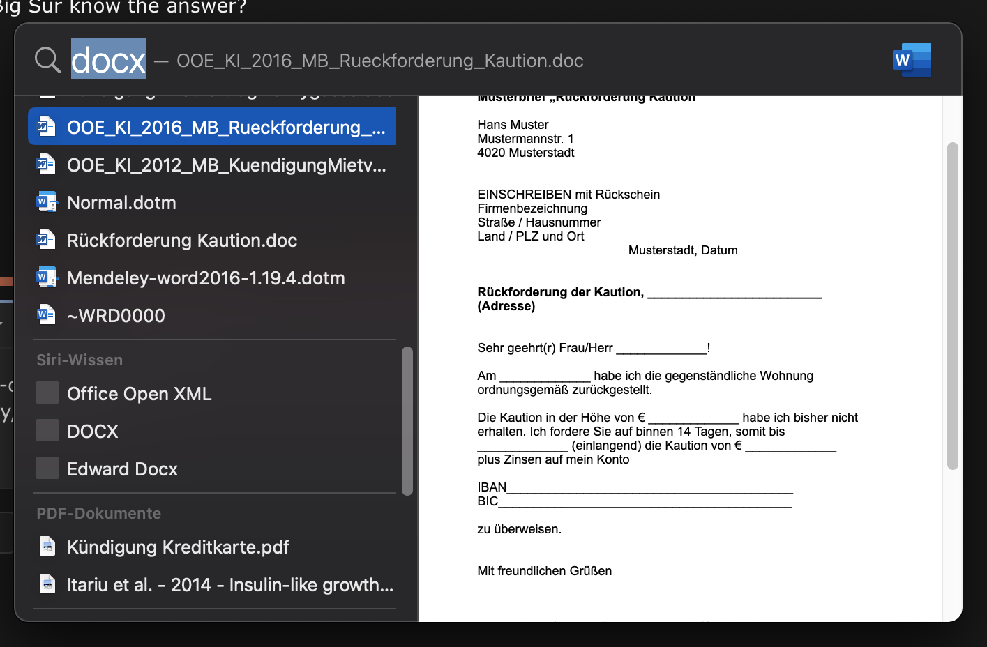Open Rückforderung Kaution.doc from the results
This screenshot has height=647, width=987.
point(181,240)
